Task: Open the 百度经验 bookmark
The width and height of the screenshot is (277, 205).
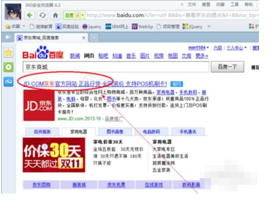Action: 67,26
